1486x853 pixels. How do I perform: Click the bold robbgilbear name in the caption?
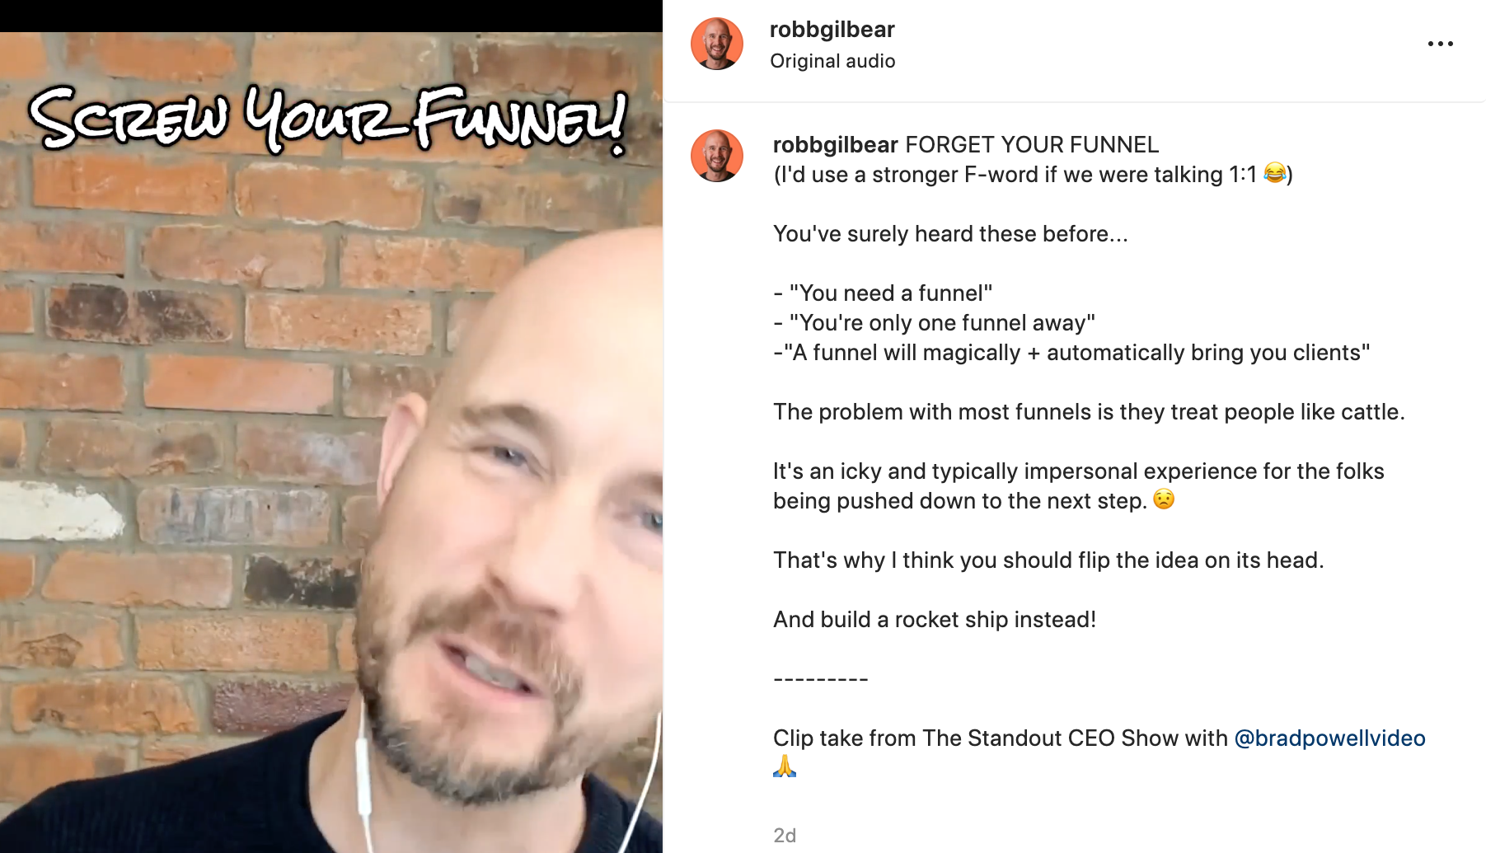(x=835, y=145)
